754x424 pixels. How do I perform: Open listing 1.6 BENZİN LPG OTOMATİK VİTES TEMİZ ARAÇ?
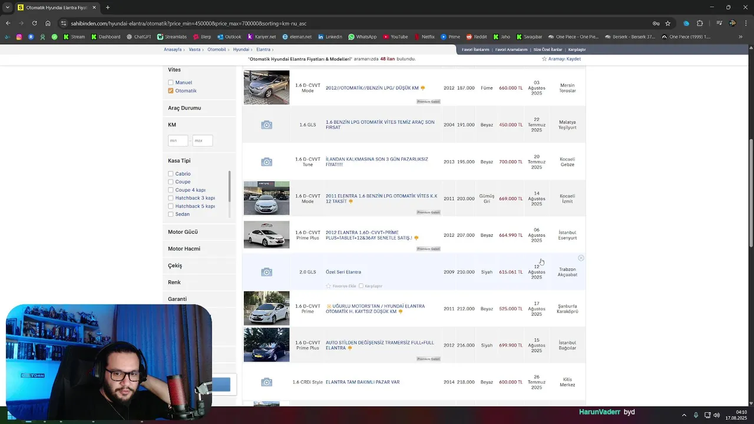pyautogui.click(x=380, y=125)
